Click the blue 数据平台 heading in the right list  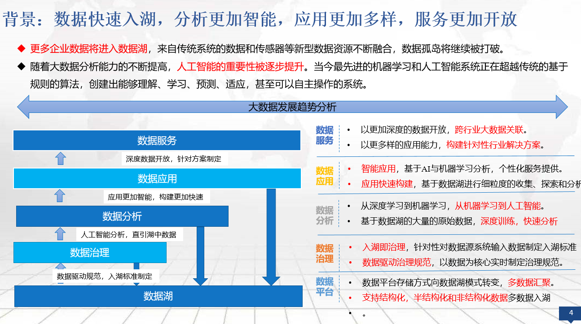coord(325,287)
